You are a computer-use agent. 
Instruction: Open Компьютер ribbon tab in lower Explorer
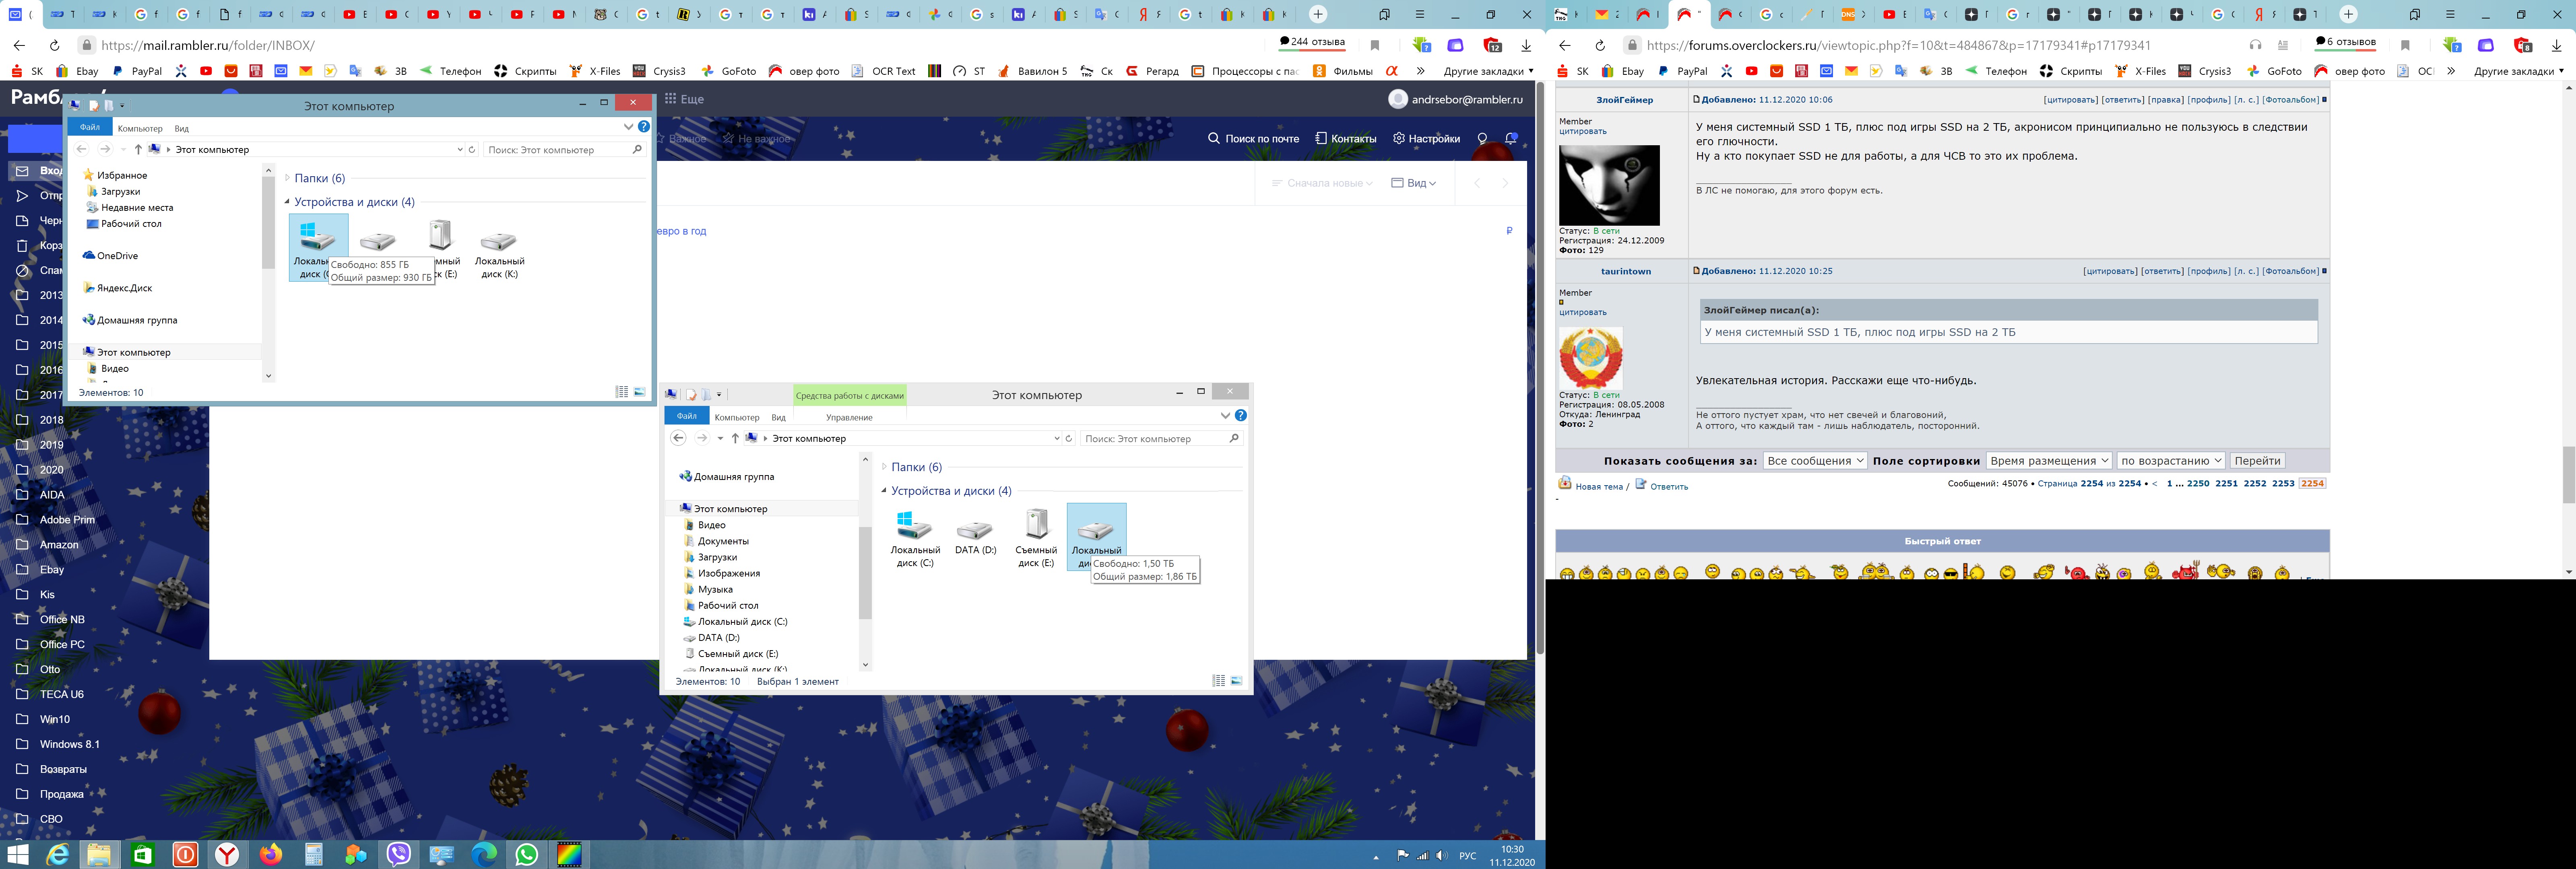[737, 417]
